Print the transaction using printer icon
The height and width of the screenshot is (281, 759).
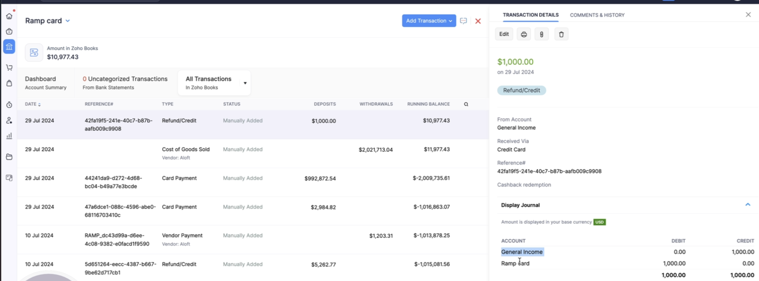point(524,35)
